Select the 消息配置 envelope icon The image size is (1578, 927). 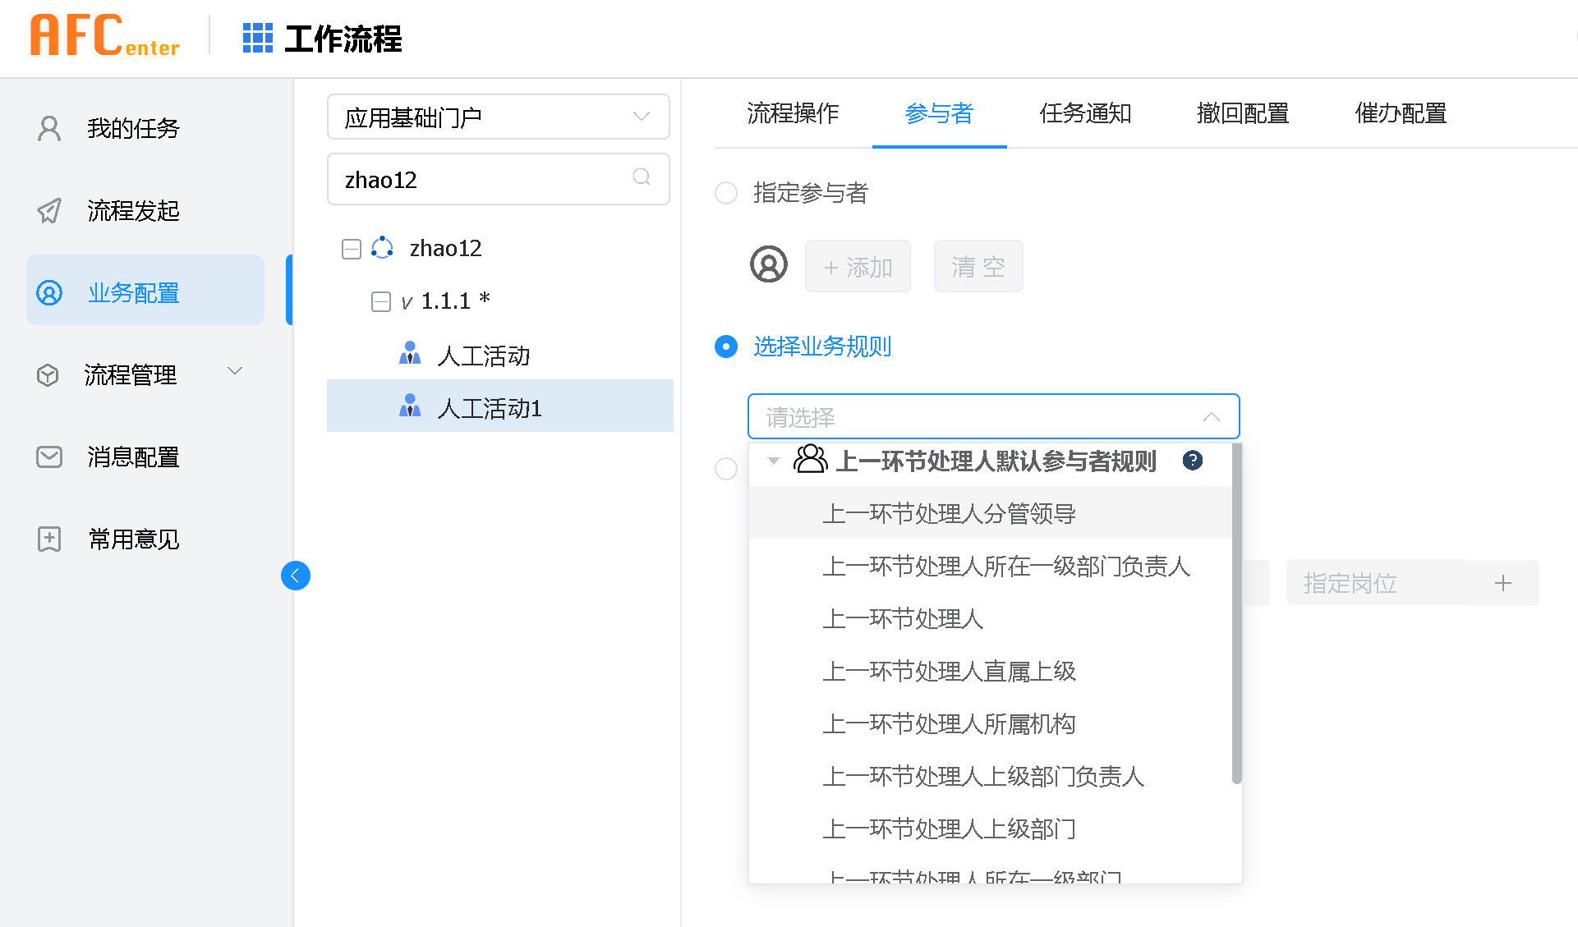point(49,457)
